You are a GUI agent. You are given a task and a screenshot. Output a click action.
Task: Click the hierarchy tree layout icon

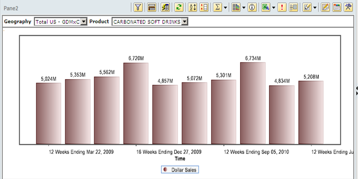(x=293, y=7)
